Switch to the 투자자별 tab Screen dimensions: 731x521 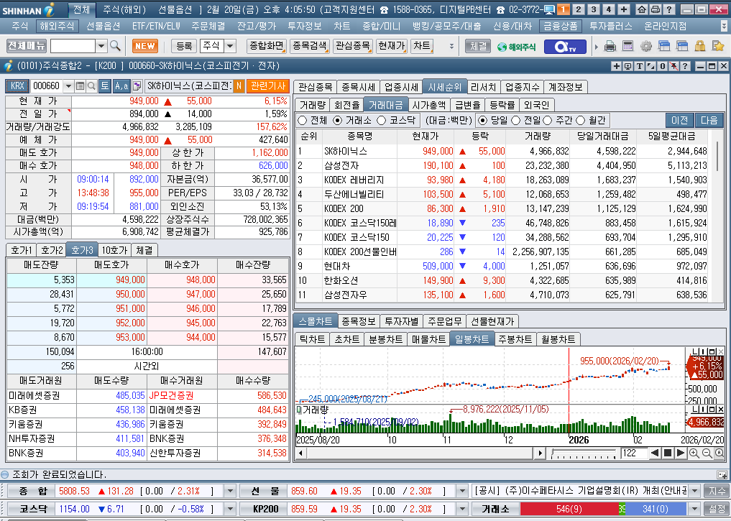(x=401, y=321)
